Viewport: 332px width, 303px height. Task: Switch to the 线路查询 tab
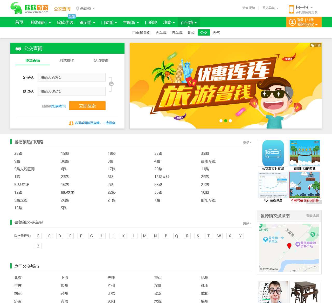pos(67,61)
